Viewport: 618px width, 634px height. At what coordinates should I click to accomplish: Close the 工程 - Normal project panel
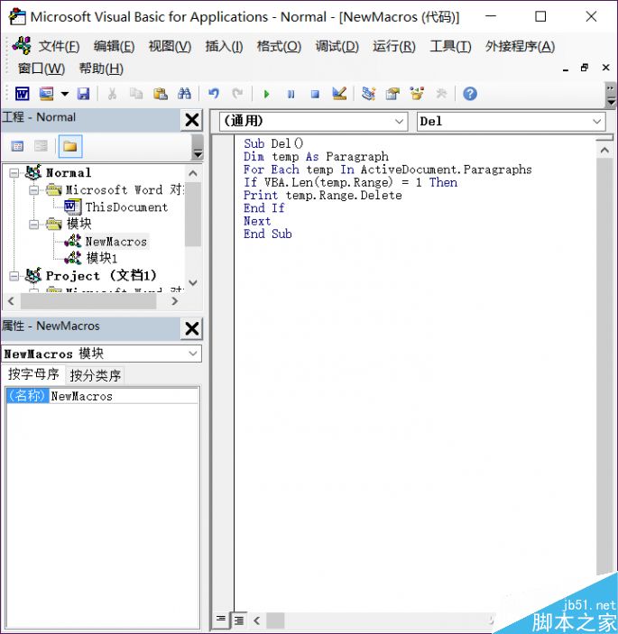(191, 120)
